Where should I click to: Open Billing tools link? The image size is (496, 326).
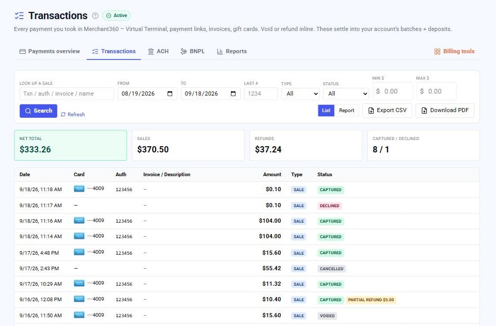[x=455, y=51]
